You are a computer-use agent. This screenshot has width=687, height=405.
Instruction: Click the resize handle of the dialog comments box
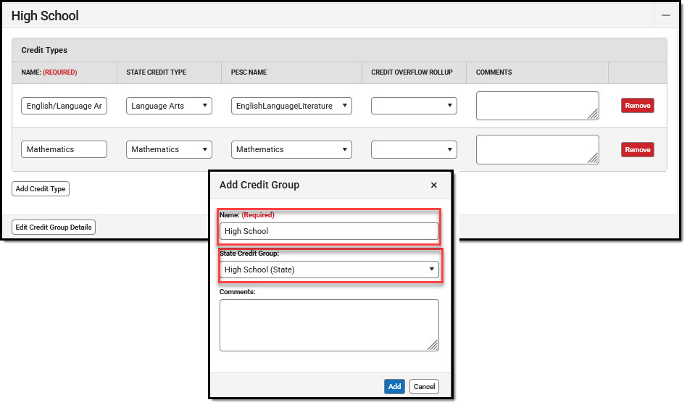433,345
